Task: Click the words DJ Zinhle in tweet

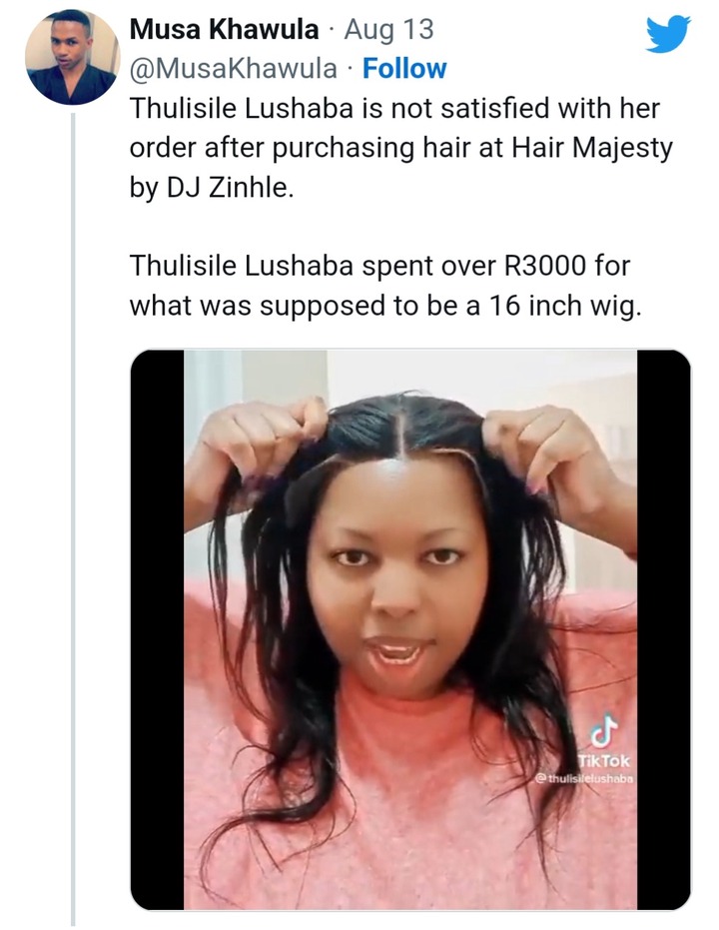Action: tap(231, 188)
